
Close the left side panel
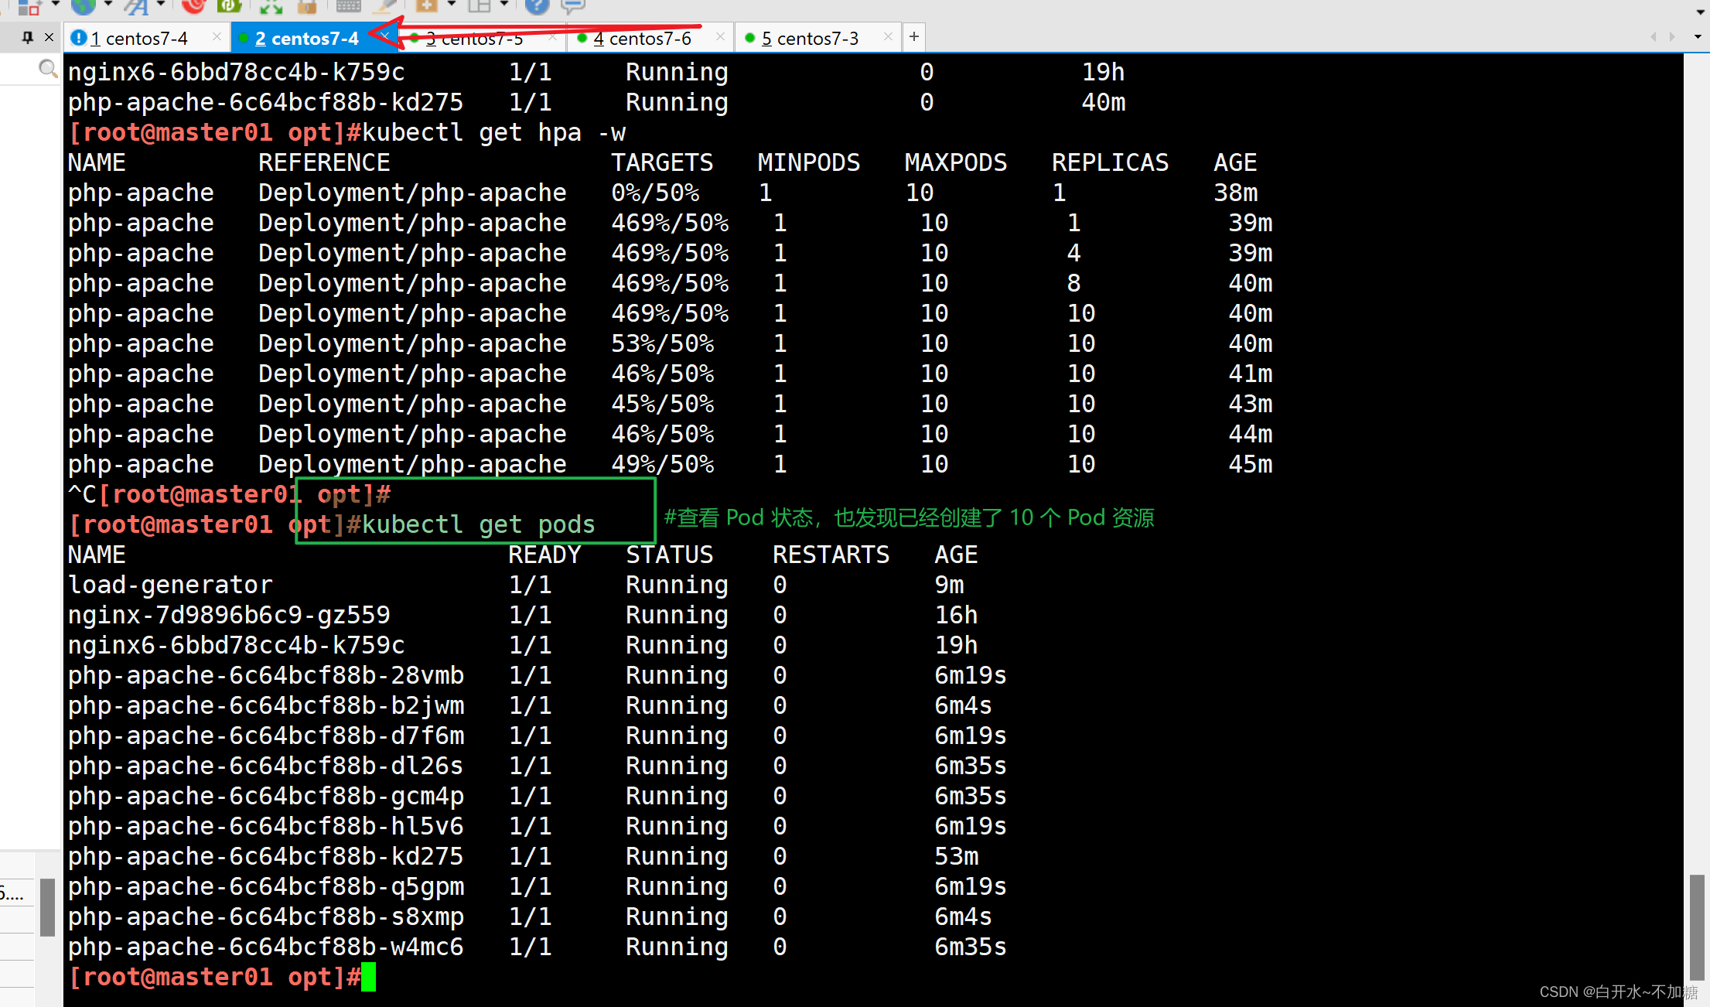pos(49,37)
